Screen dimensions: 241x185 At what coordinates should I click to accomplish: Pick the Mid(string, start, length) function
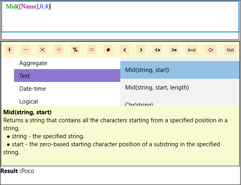tap(180, 88)
